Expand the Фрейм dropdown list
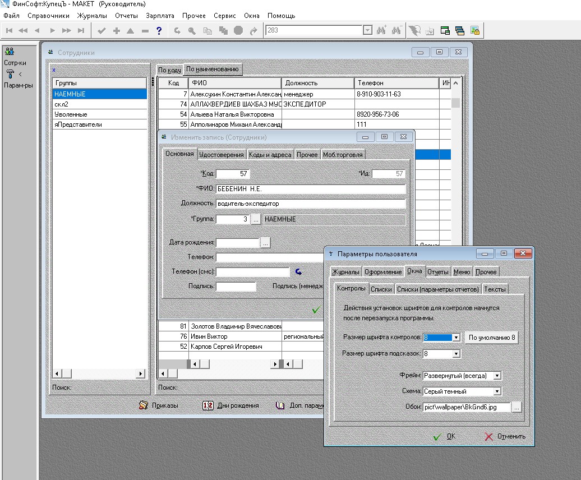Screen dimensions: 581x480 497,376
